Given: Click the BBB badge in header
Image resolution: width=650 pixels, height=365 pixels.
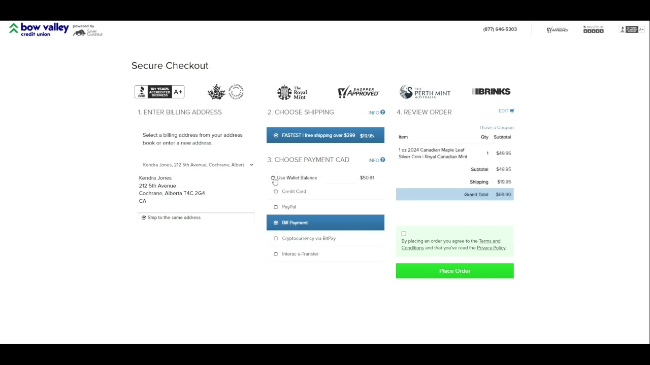Looking at the screenshot, I should tap(631, 29).
